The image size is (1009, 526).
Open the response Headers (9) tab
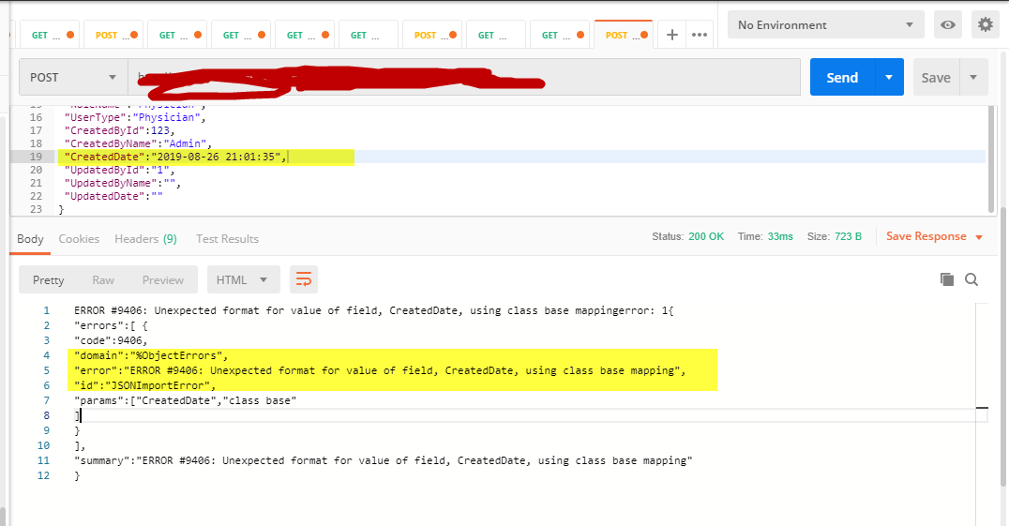[145, 238]
